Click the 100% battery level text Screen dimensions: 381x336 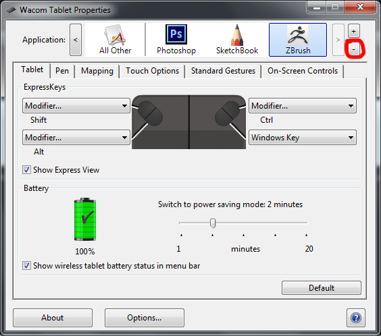pyautogui.click(x=85, y=252)
